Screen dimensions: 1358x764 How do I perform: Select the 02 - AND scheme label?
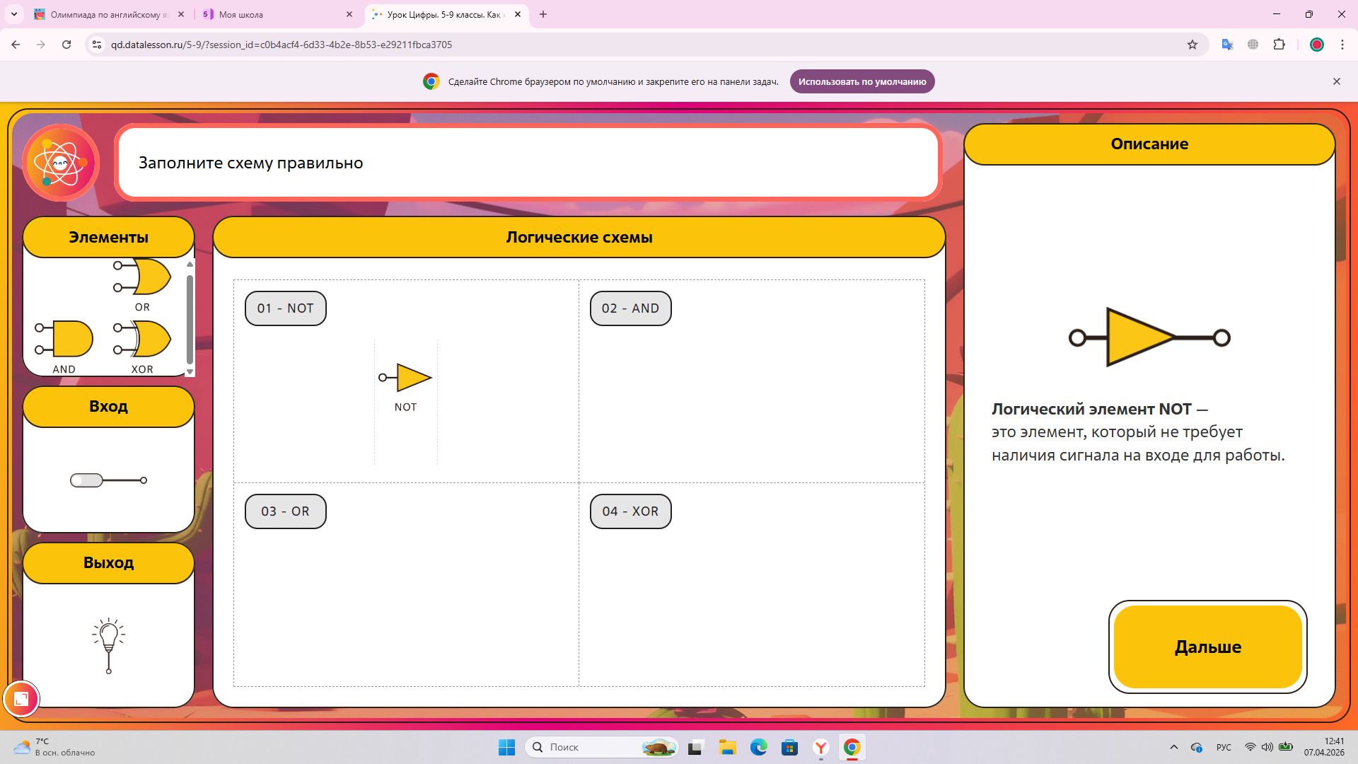pos(631,308)
